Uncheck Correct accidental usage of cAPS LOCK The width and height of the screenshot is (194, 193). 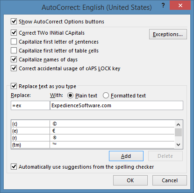click(14, 68)
